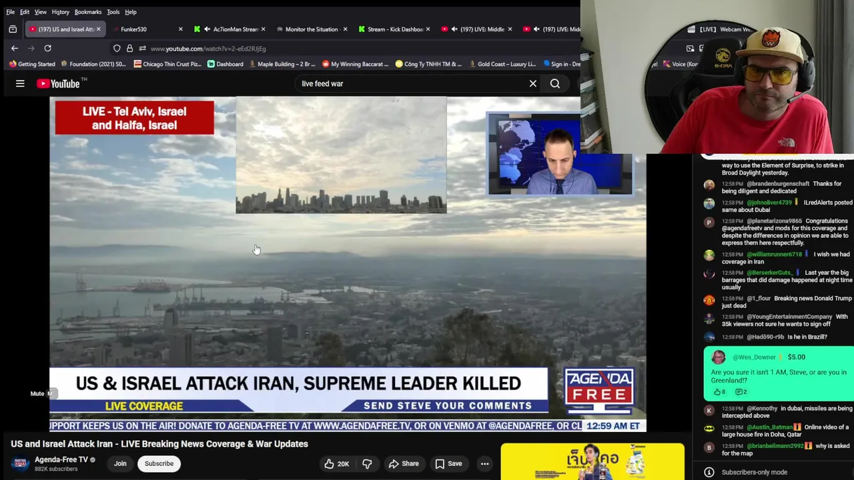Open the View menu

pos(41,12)
